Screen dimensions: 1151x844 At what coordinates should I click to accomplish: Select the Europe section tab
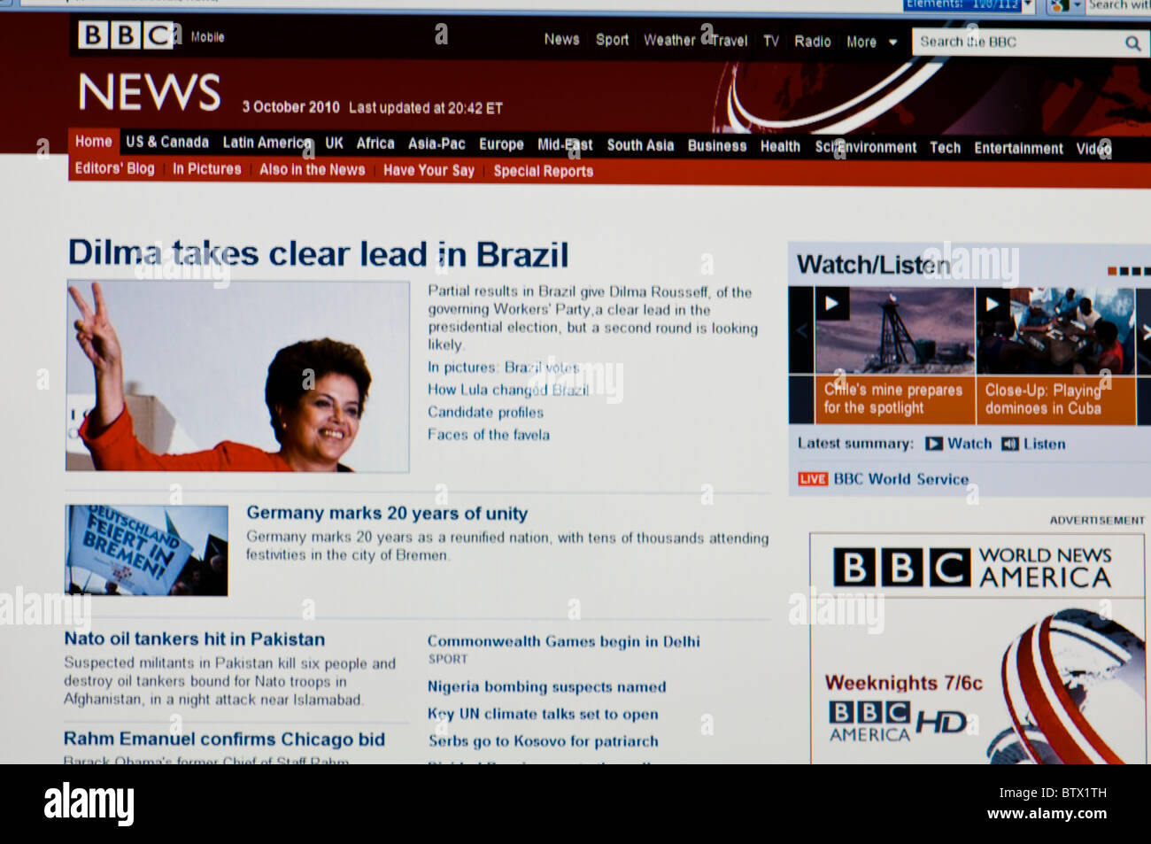(x=501, y=144)
